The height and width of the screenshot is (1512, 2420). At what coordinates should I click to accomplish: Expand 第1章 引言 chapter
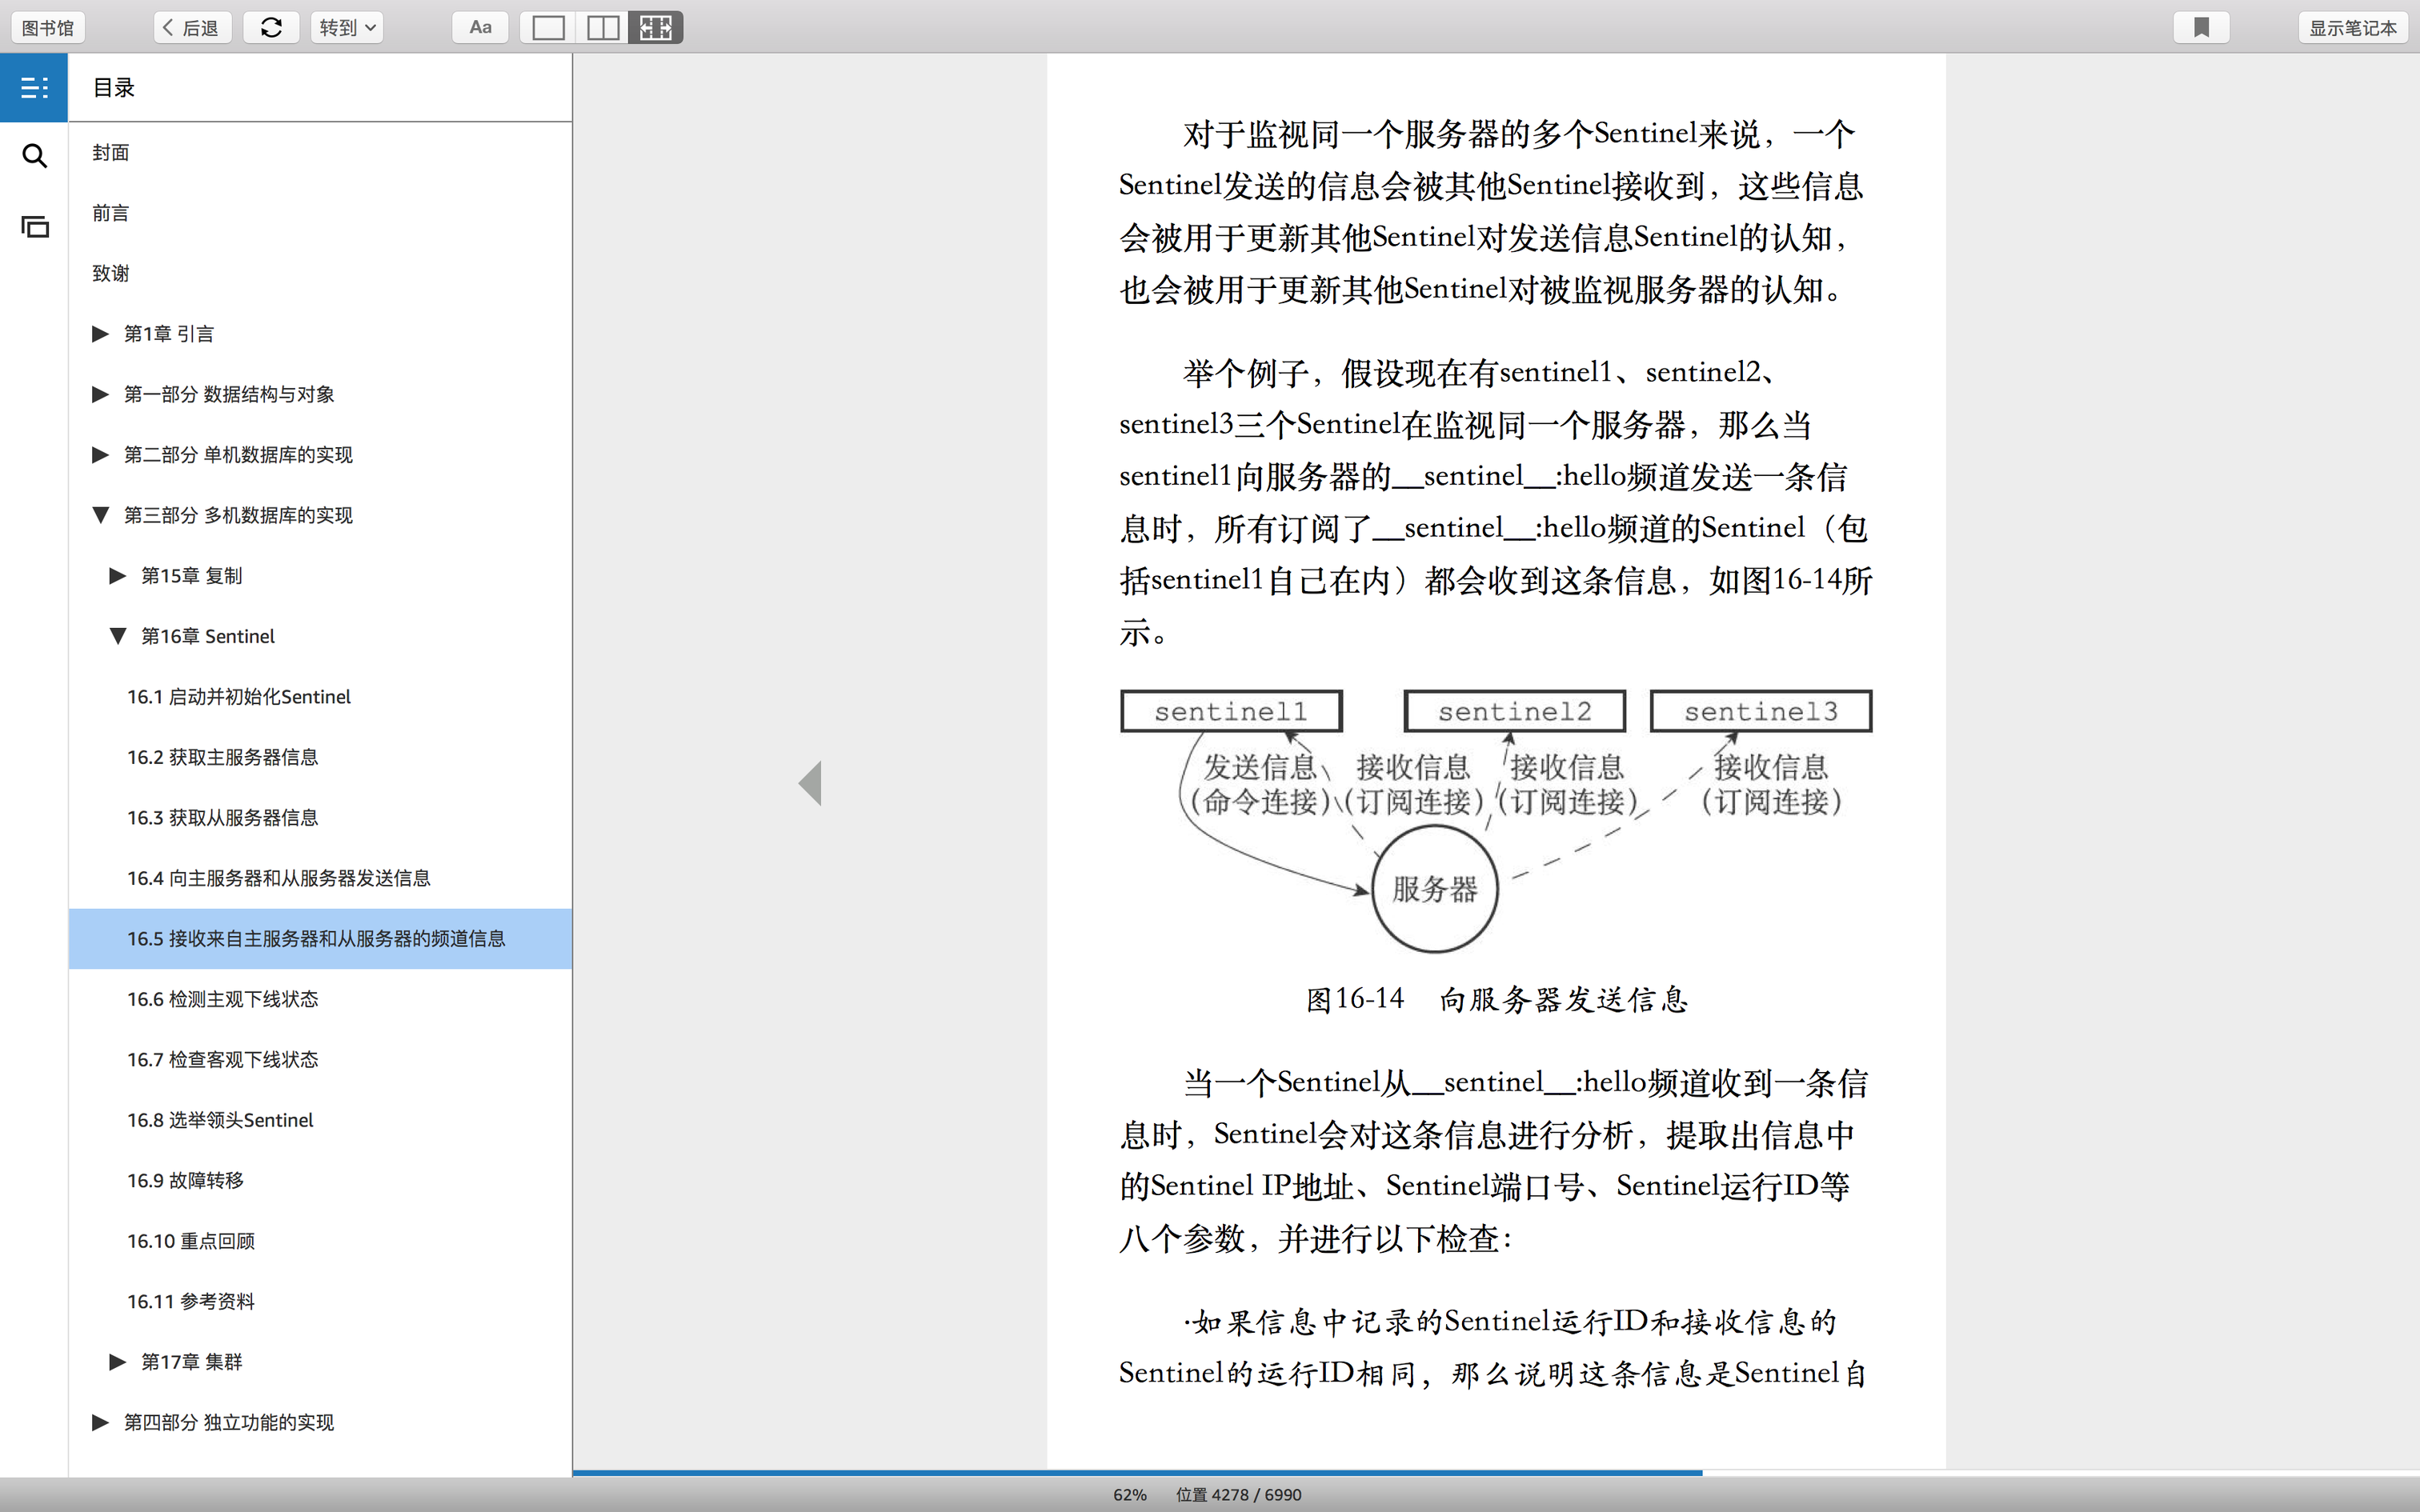pos(100,334)
